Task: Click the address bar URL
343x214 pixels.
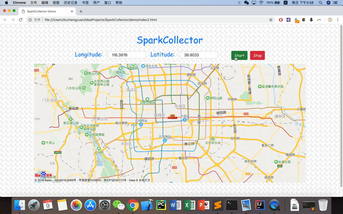Action: (x=101, y=20)
